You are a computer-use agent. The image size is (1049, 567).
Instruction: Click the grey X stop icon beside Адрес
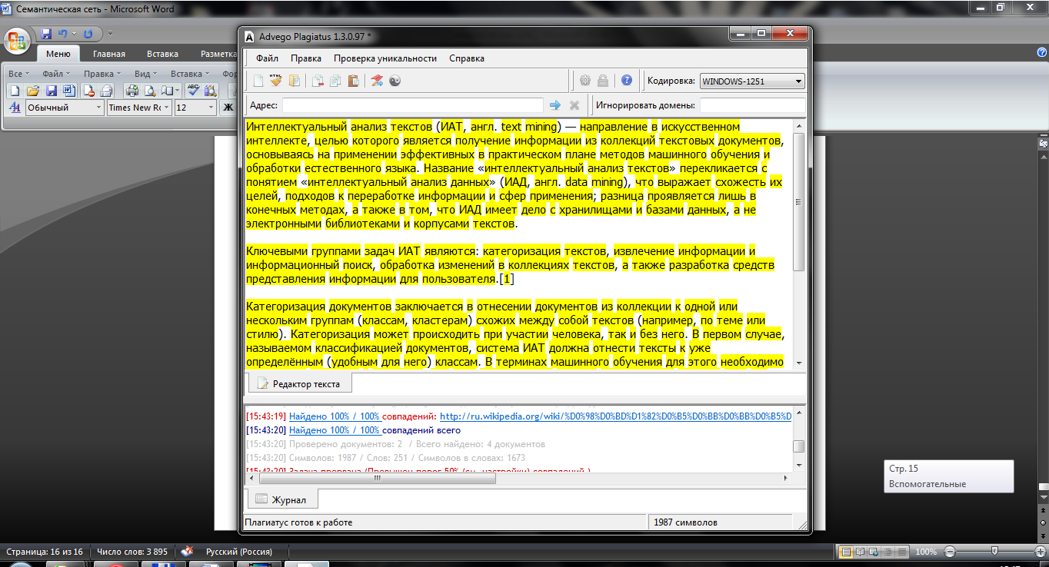(574, 105)
